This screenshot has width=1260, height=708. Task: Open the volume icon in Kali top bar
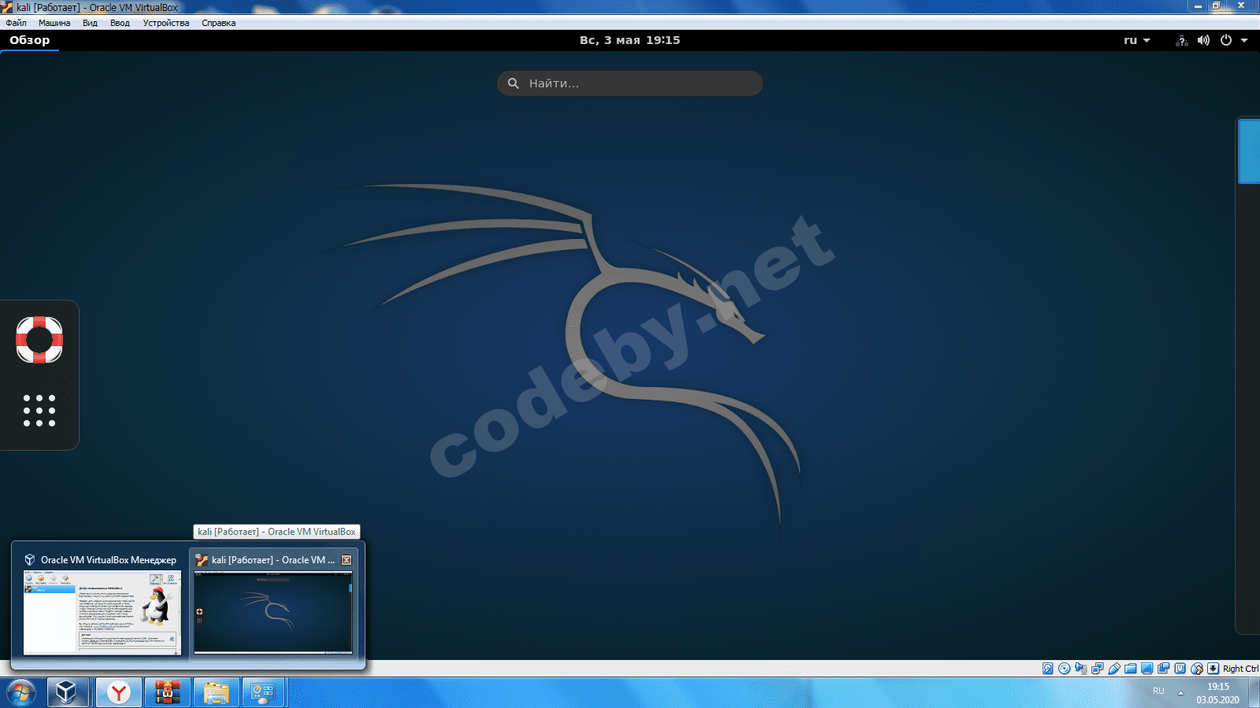pyautogui.click(x=1203, y=40)
